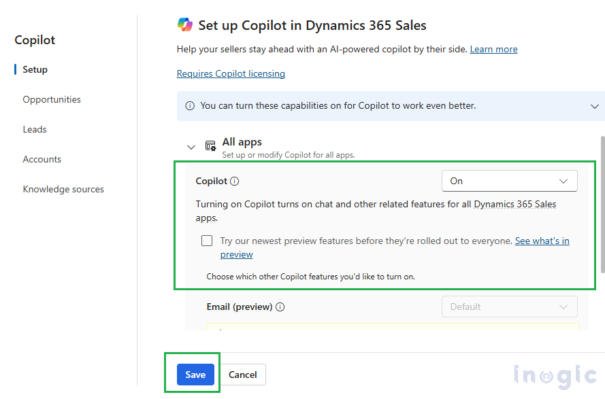Click the Copilot logo beside the page title

pyautogui.click(x=185, y=25)
